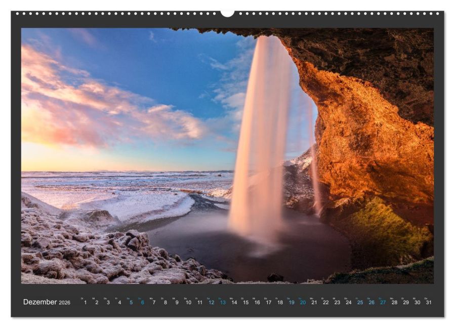Click the 2026 year text
455x328 pixels.
pos(64,303)
